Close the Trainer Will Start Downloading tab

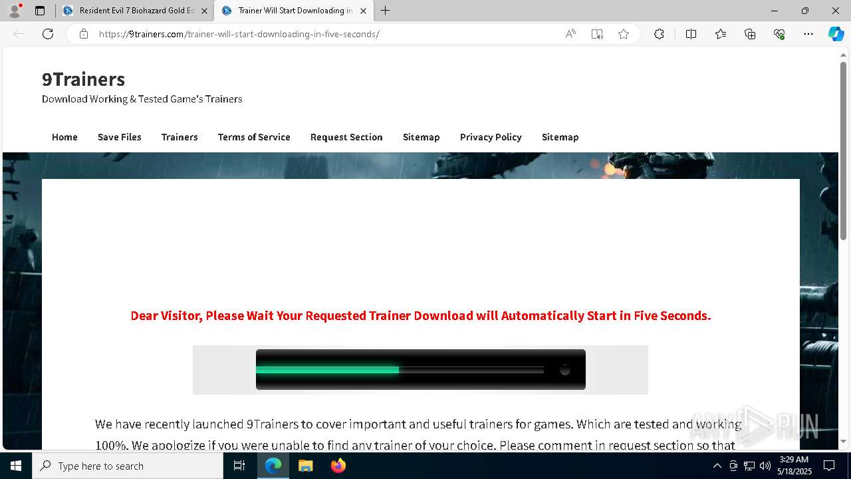point(363,11)
